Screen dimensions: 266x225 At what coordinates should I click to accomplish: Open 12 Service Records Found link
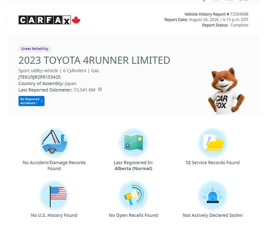(213, 162)
